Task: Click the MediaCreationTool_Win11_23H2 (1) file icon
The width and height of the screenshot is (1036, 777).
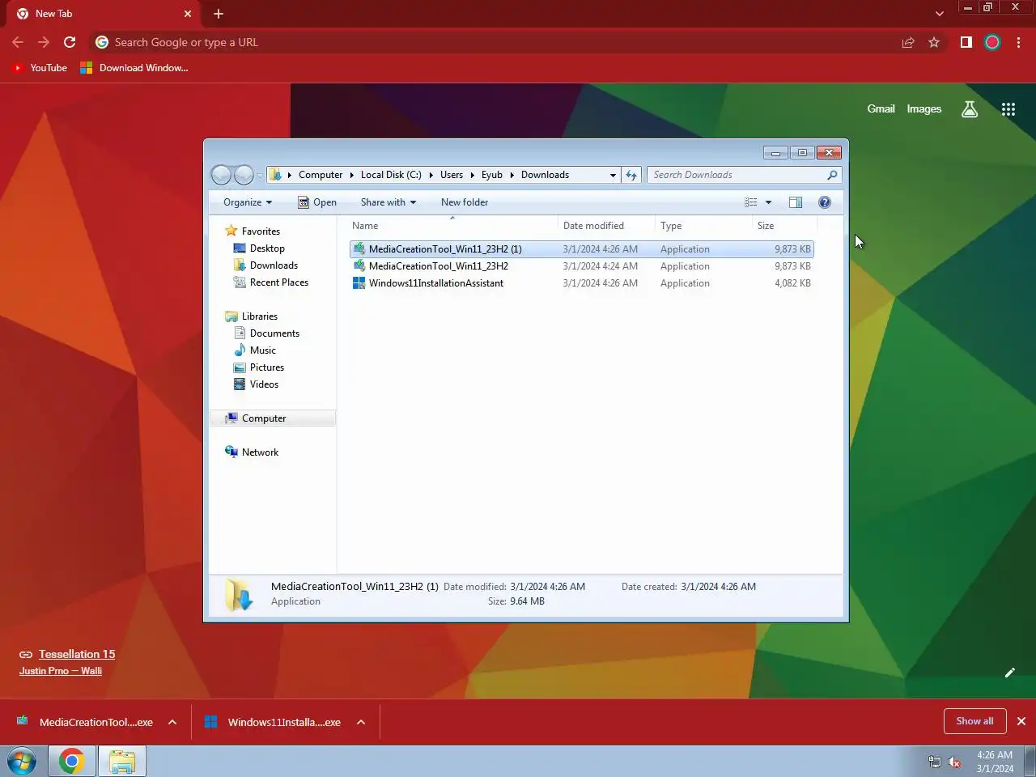Action: pos(359,249)
